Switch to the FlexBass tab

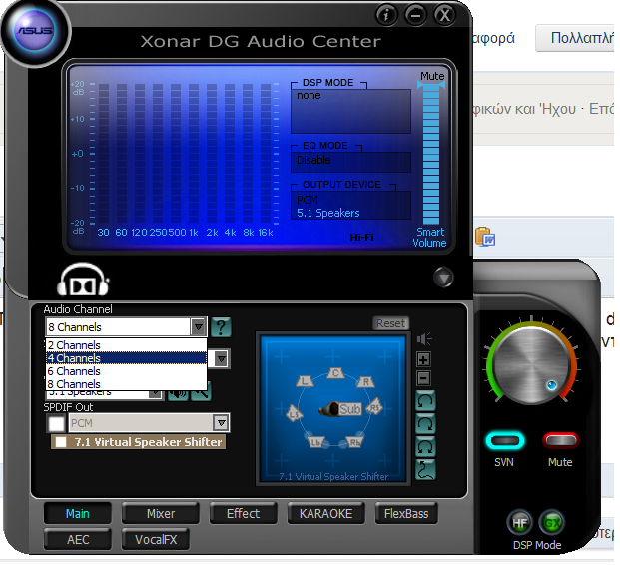(406, 513)
